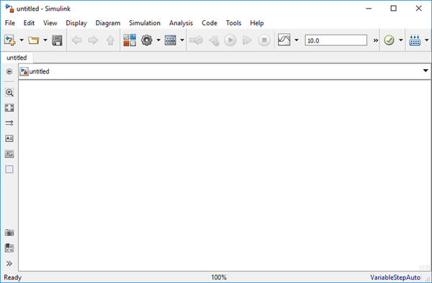432x283 pixels.
Task: Open Model Configuration Parameters gear
Action: pos(147,40)
